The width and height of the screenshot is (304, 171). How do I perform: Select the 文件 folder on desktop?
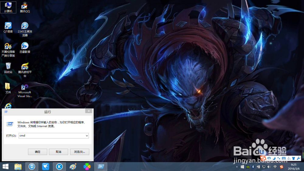click(x=8, y=88)
